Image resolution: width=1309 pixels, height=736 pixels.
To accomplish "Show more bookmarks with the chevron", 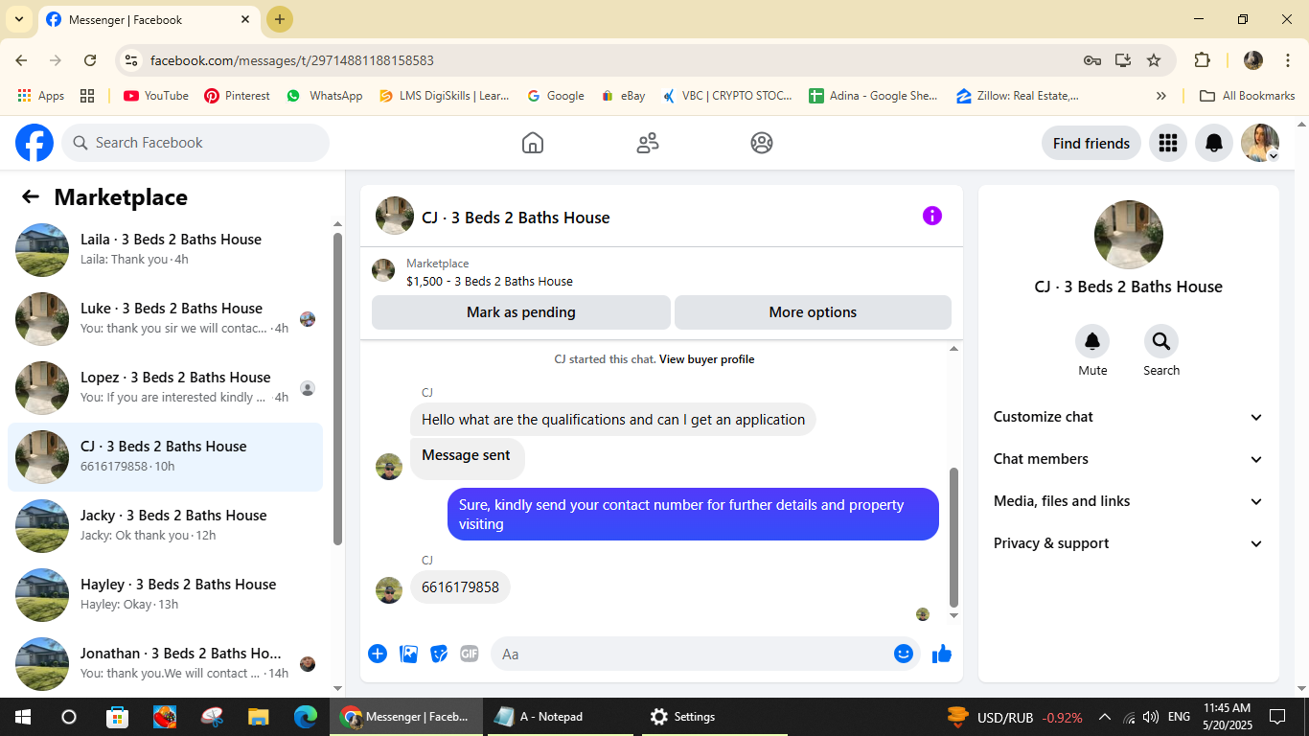I will coord(1161,96).
